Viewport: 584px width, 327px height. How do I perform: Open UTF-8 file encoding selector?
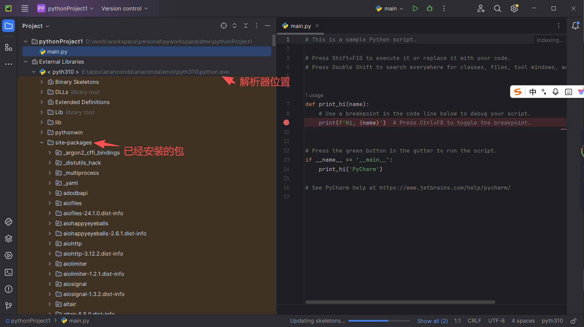pyautogui.click(x=496, y=321)
